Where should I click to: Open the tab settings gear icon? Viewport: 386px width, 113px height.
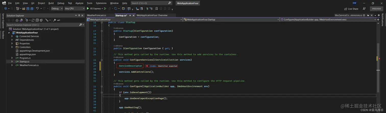coord(379,15)
